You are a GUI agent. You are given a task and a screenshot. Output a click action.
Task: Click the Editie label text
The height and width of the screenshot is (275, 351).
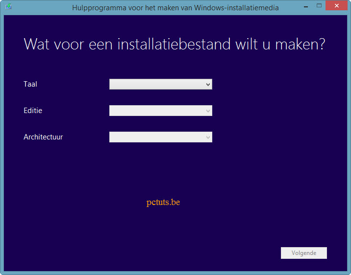(33, 111)
